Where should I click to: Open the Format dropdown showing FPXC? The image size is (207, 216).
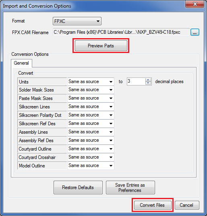(77, 21)
